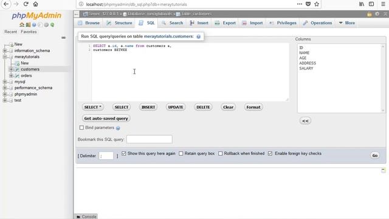Click the small icon at results area right edge

click(384, 170)
